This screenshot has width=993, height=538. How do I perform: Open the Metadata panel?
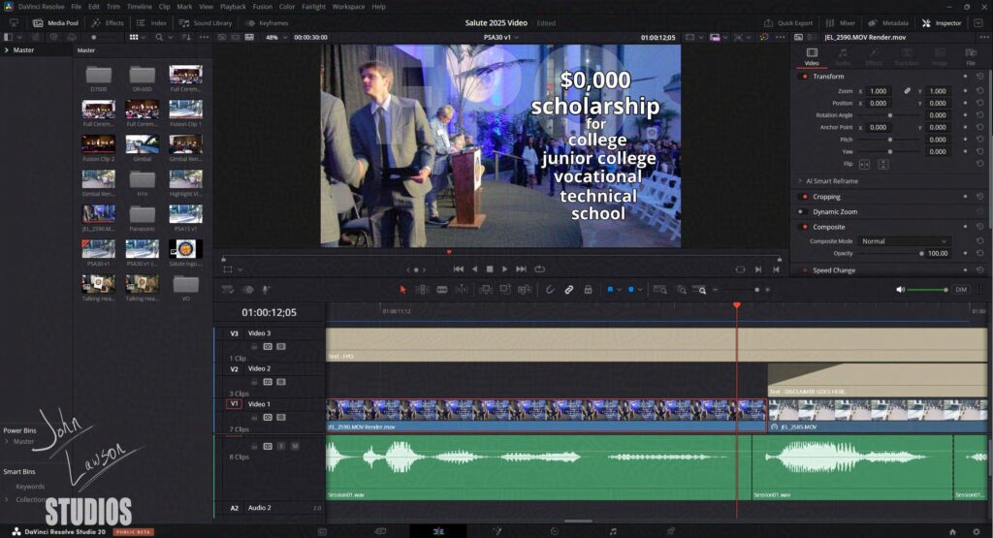click(888, 23)
